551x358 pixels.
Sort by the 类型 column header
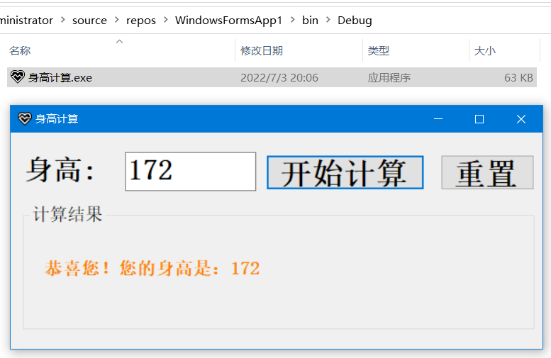pyautogui.click(x=378, y=51)
